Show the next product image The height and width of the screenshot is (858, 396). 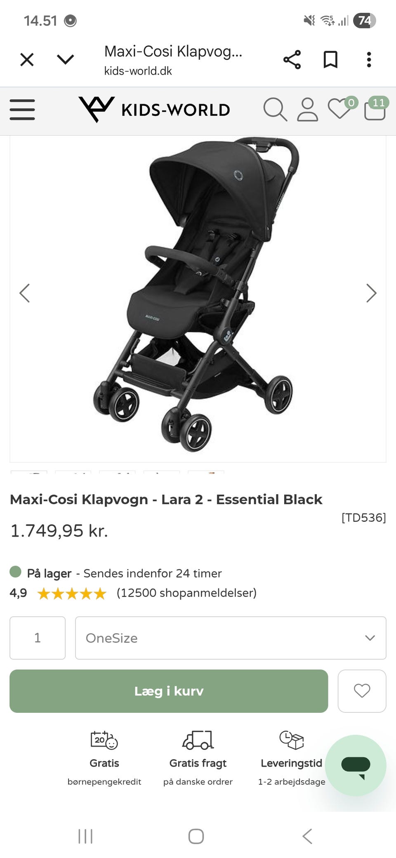tap(371, 293)
